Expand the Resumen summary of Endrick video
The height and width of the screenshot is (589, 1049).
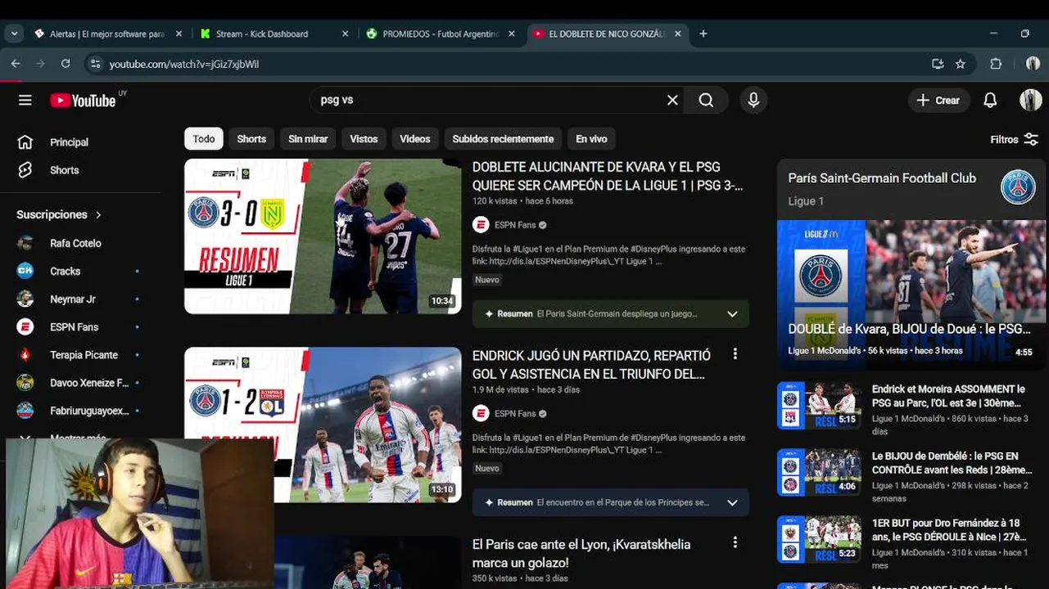pyautogui.click(x=732, y=502)
